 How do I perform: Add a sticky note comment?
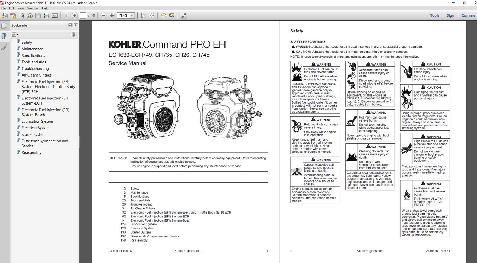click(x=163, y=15)
